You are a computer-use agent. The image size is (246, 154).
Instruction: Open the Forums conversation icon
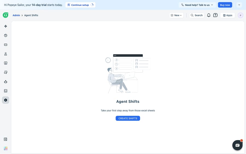pos(6,72)
